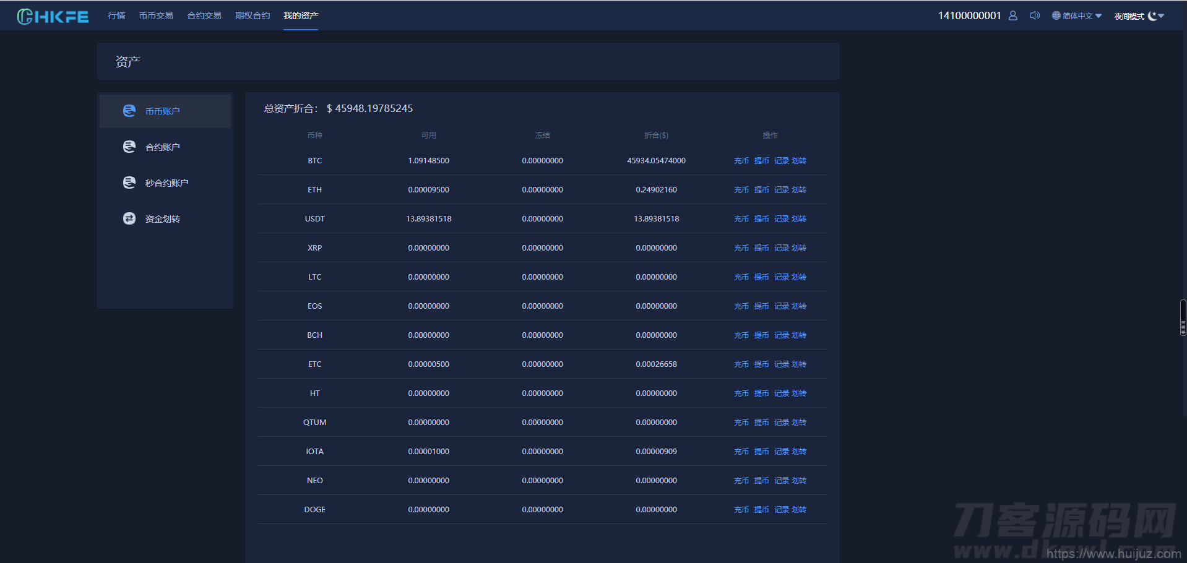This screenshot has height=563, width=1187.
Task: Open the 简体中文 language dropdown
Action: 1077,15
